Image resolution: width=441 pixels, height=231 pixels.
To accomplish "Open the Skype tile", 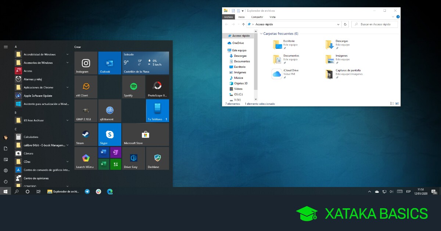I will [110, 135].
